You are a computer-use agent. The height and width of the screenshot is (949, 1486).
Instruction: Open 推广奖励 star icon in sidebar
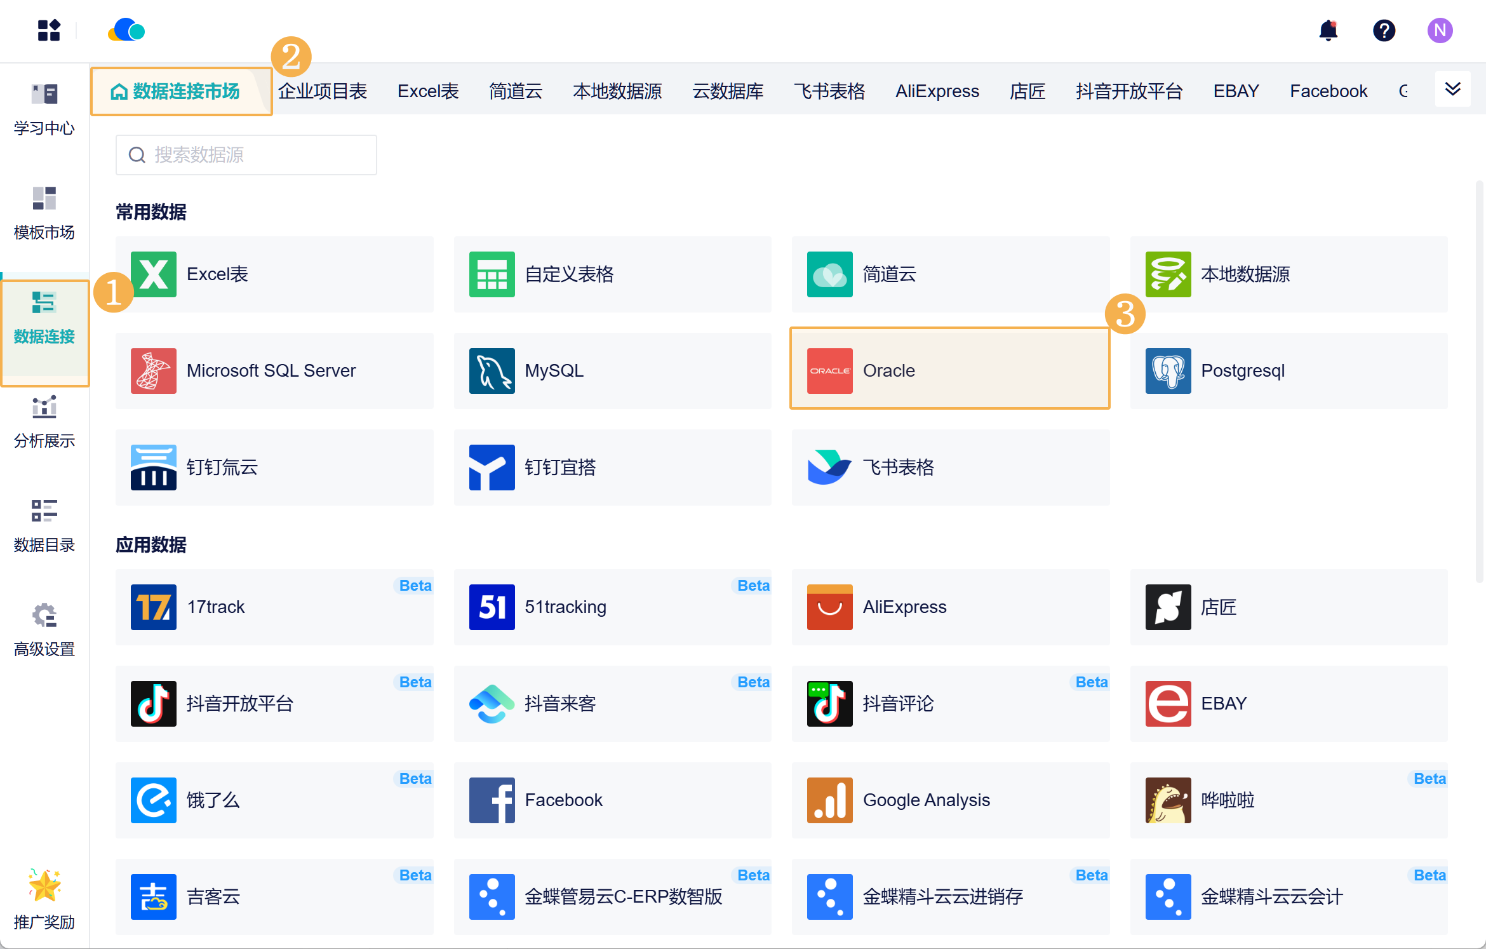tap(44, 885)
